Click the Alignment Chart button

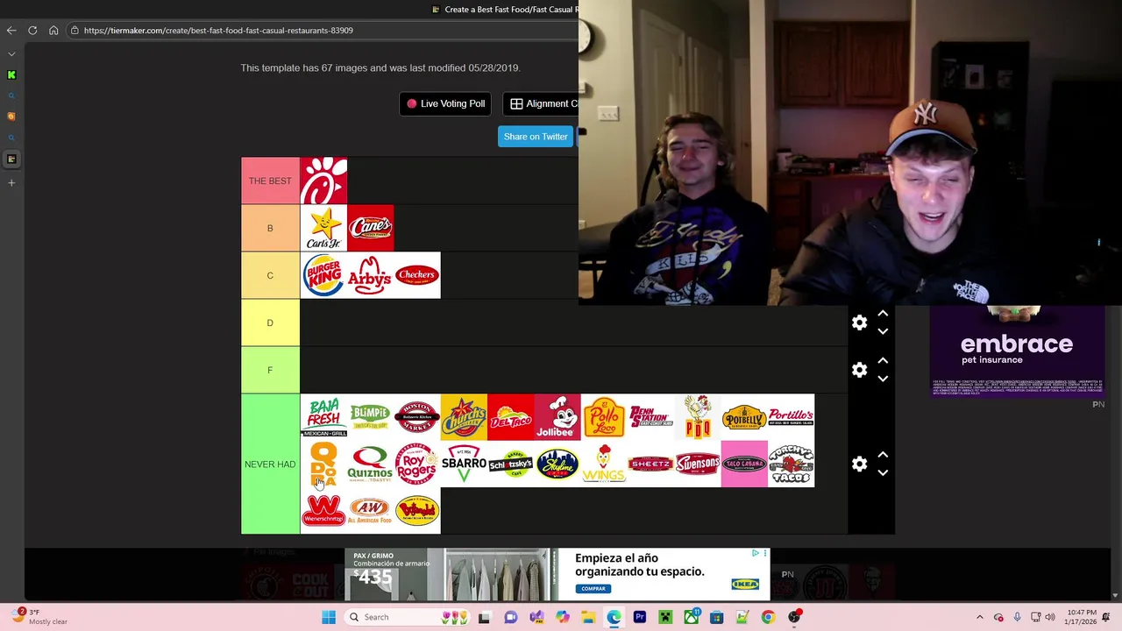pos(541,103)
